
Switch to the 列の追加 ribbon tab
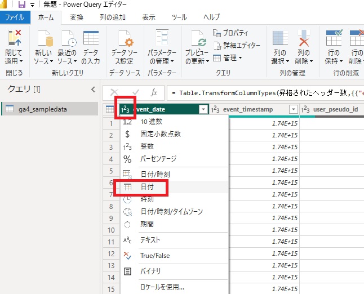pyautogui.click(x=113, y=17)
